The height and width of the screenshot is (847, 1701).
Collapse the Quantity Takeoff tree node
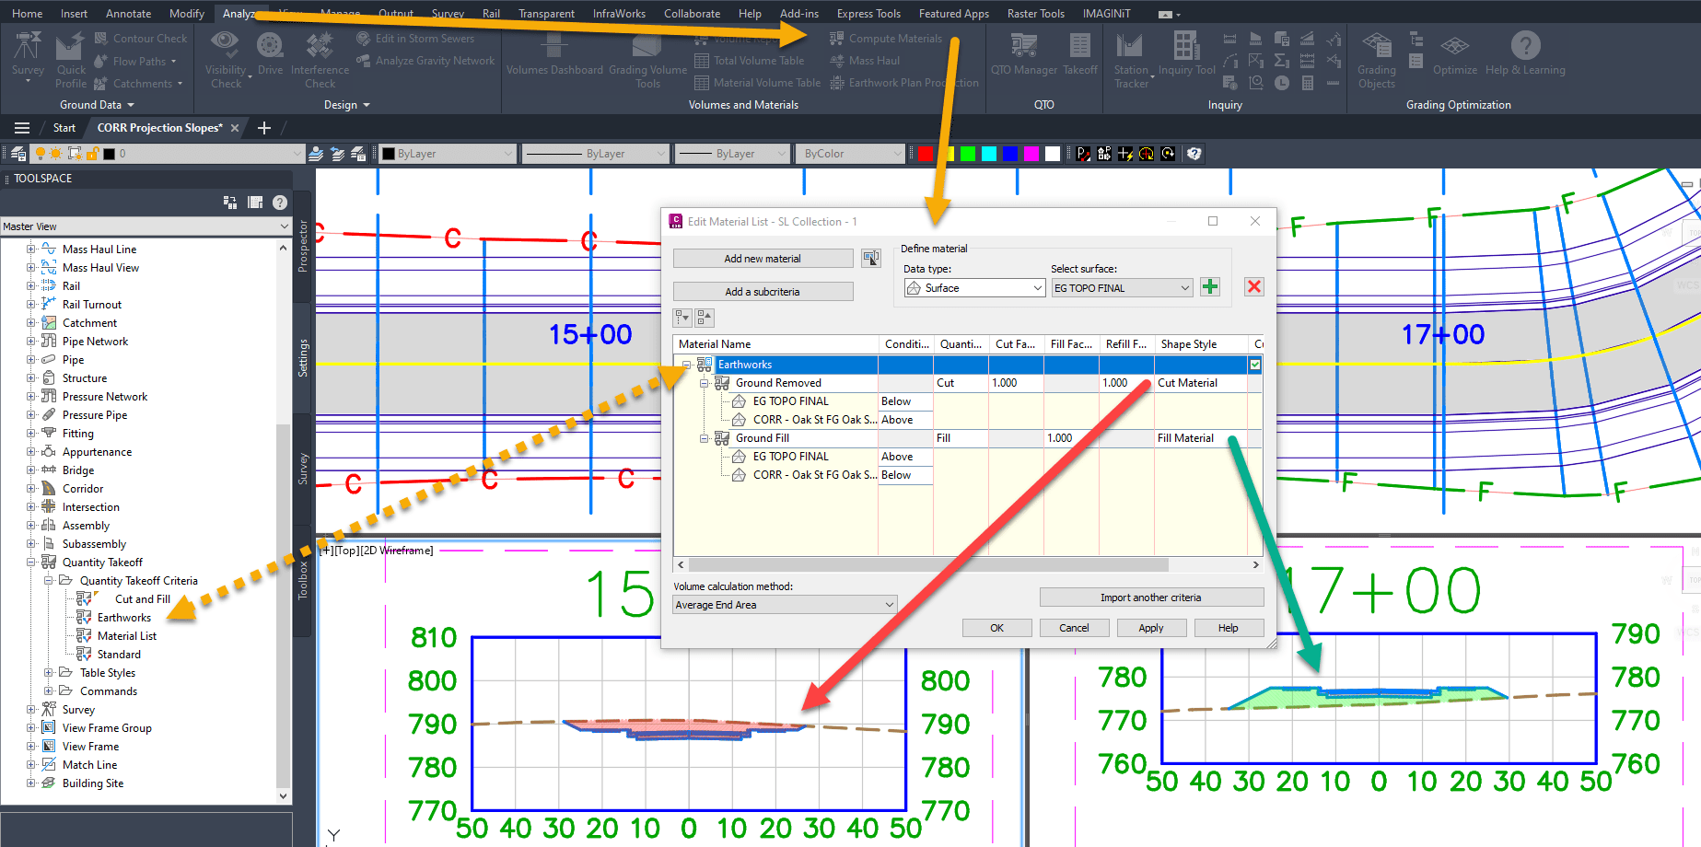(x=30, y=563)
